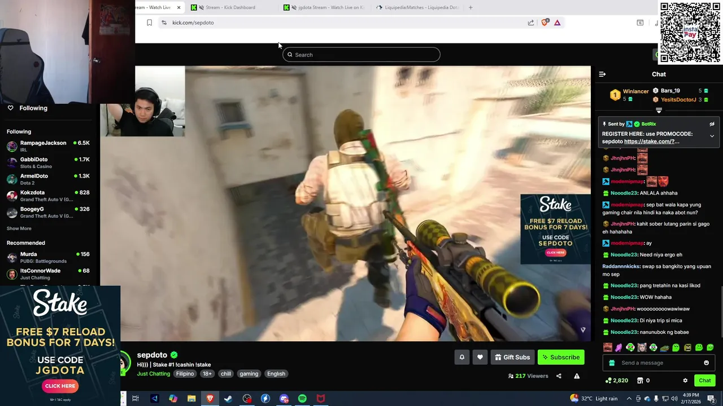Open BoogeyG channel in sidebar
The height and width of the screenshot is (406, 723).
pos(48,212)
